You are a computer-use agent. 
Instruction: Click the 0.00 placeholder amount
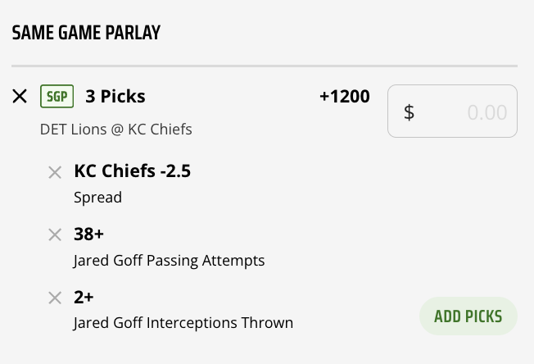click(486, 112)
